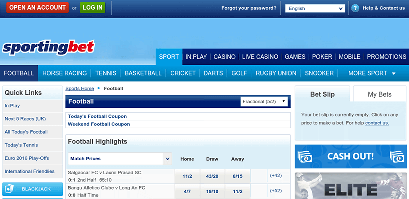409x199 pixels.
Task: Click Salgaocar FC v Laxmi Prasad SC match
Action: [x=105, y=172]
